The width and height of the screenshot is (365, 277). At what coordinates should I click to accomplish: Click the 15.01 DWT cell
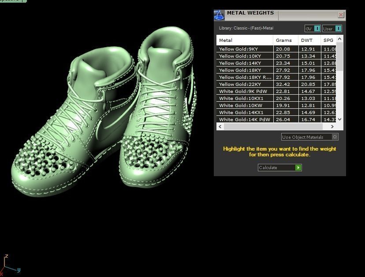pyautogui.click(x=309, y=63)
